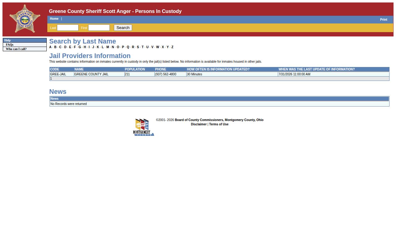Search last names starting with U
396x247 pixels.
147,47
